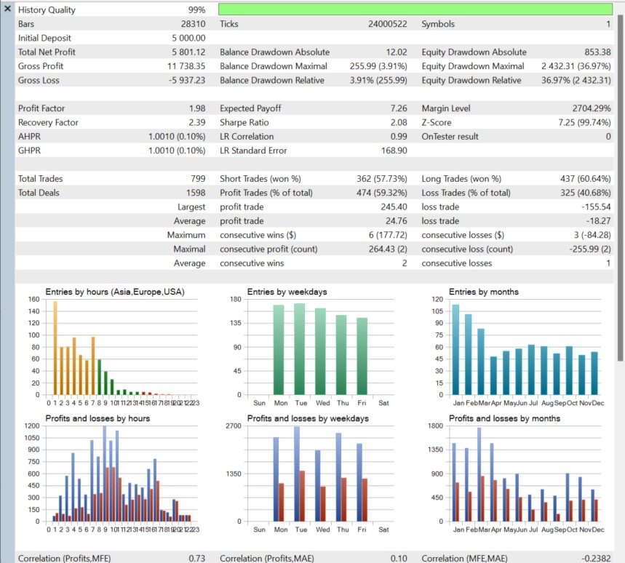Select consecutive profit (count) 264.43 (2)
The height and width of the screenshot is (563, 625).
pyautogui.click(x=389, y=249)
